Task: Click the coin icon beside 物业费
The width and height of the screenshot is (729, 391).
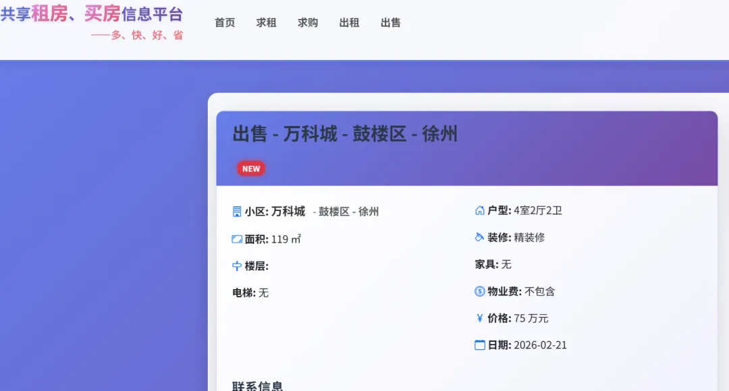Action: click(480, 291)
